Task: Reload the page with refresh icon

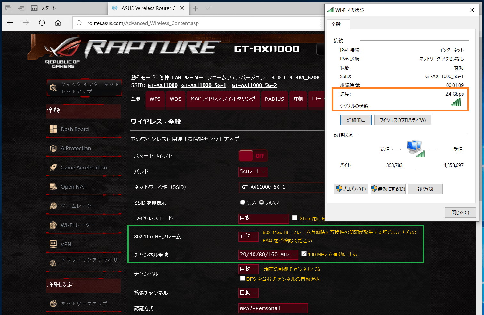Action: coord(42,23)
